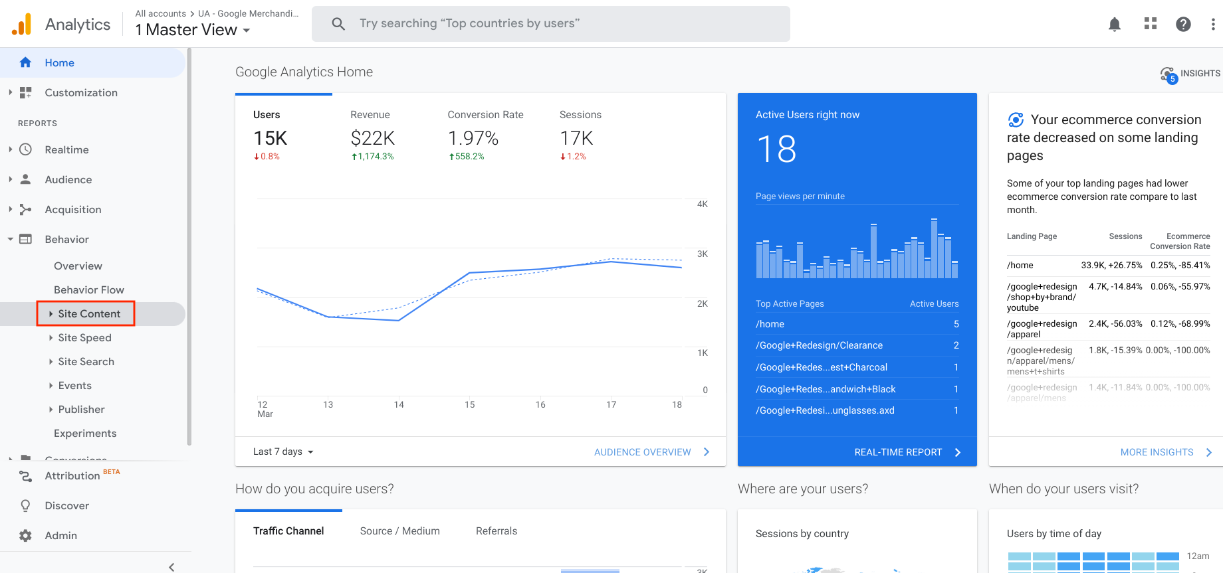
Task: Open Behavior Flow in the sidebar
Action: [x=89, y=289]
